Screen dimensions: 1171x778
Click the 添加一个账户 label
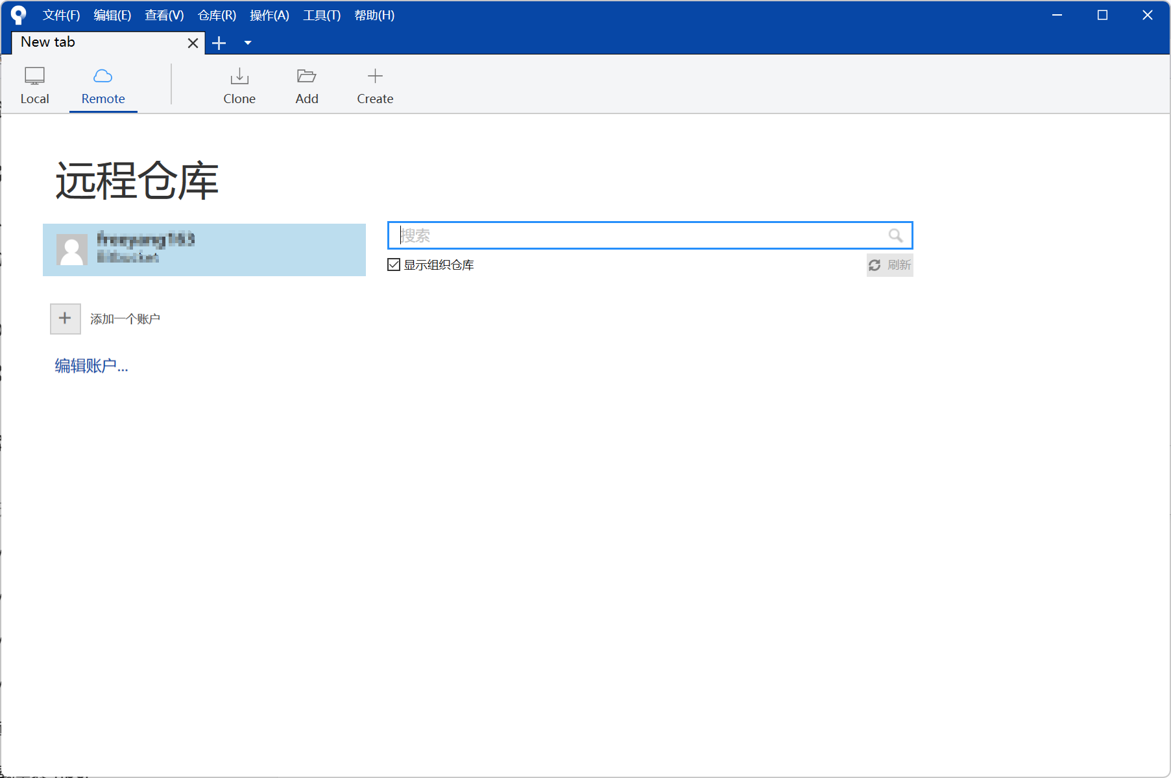[125, 319]
